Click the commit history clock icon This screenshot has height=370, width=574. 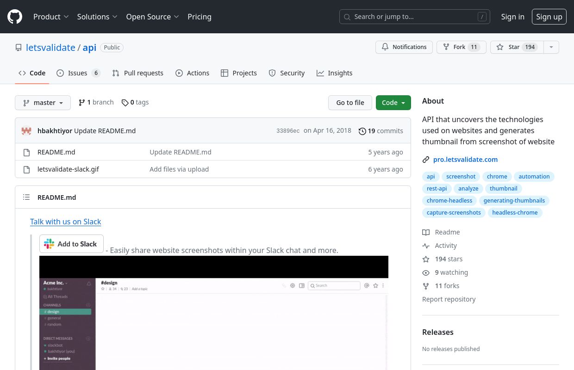tap(362, 131)
